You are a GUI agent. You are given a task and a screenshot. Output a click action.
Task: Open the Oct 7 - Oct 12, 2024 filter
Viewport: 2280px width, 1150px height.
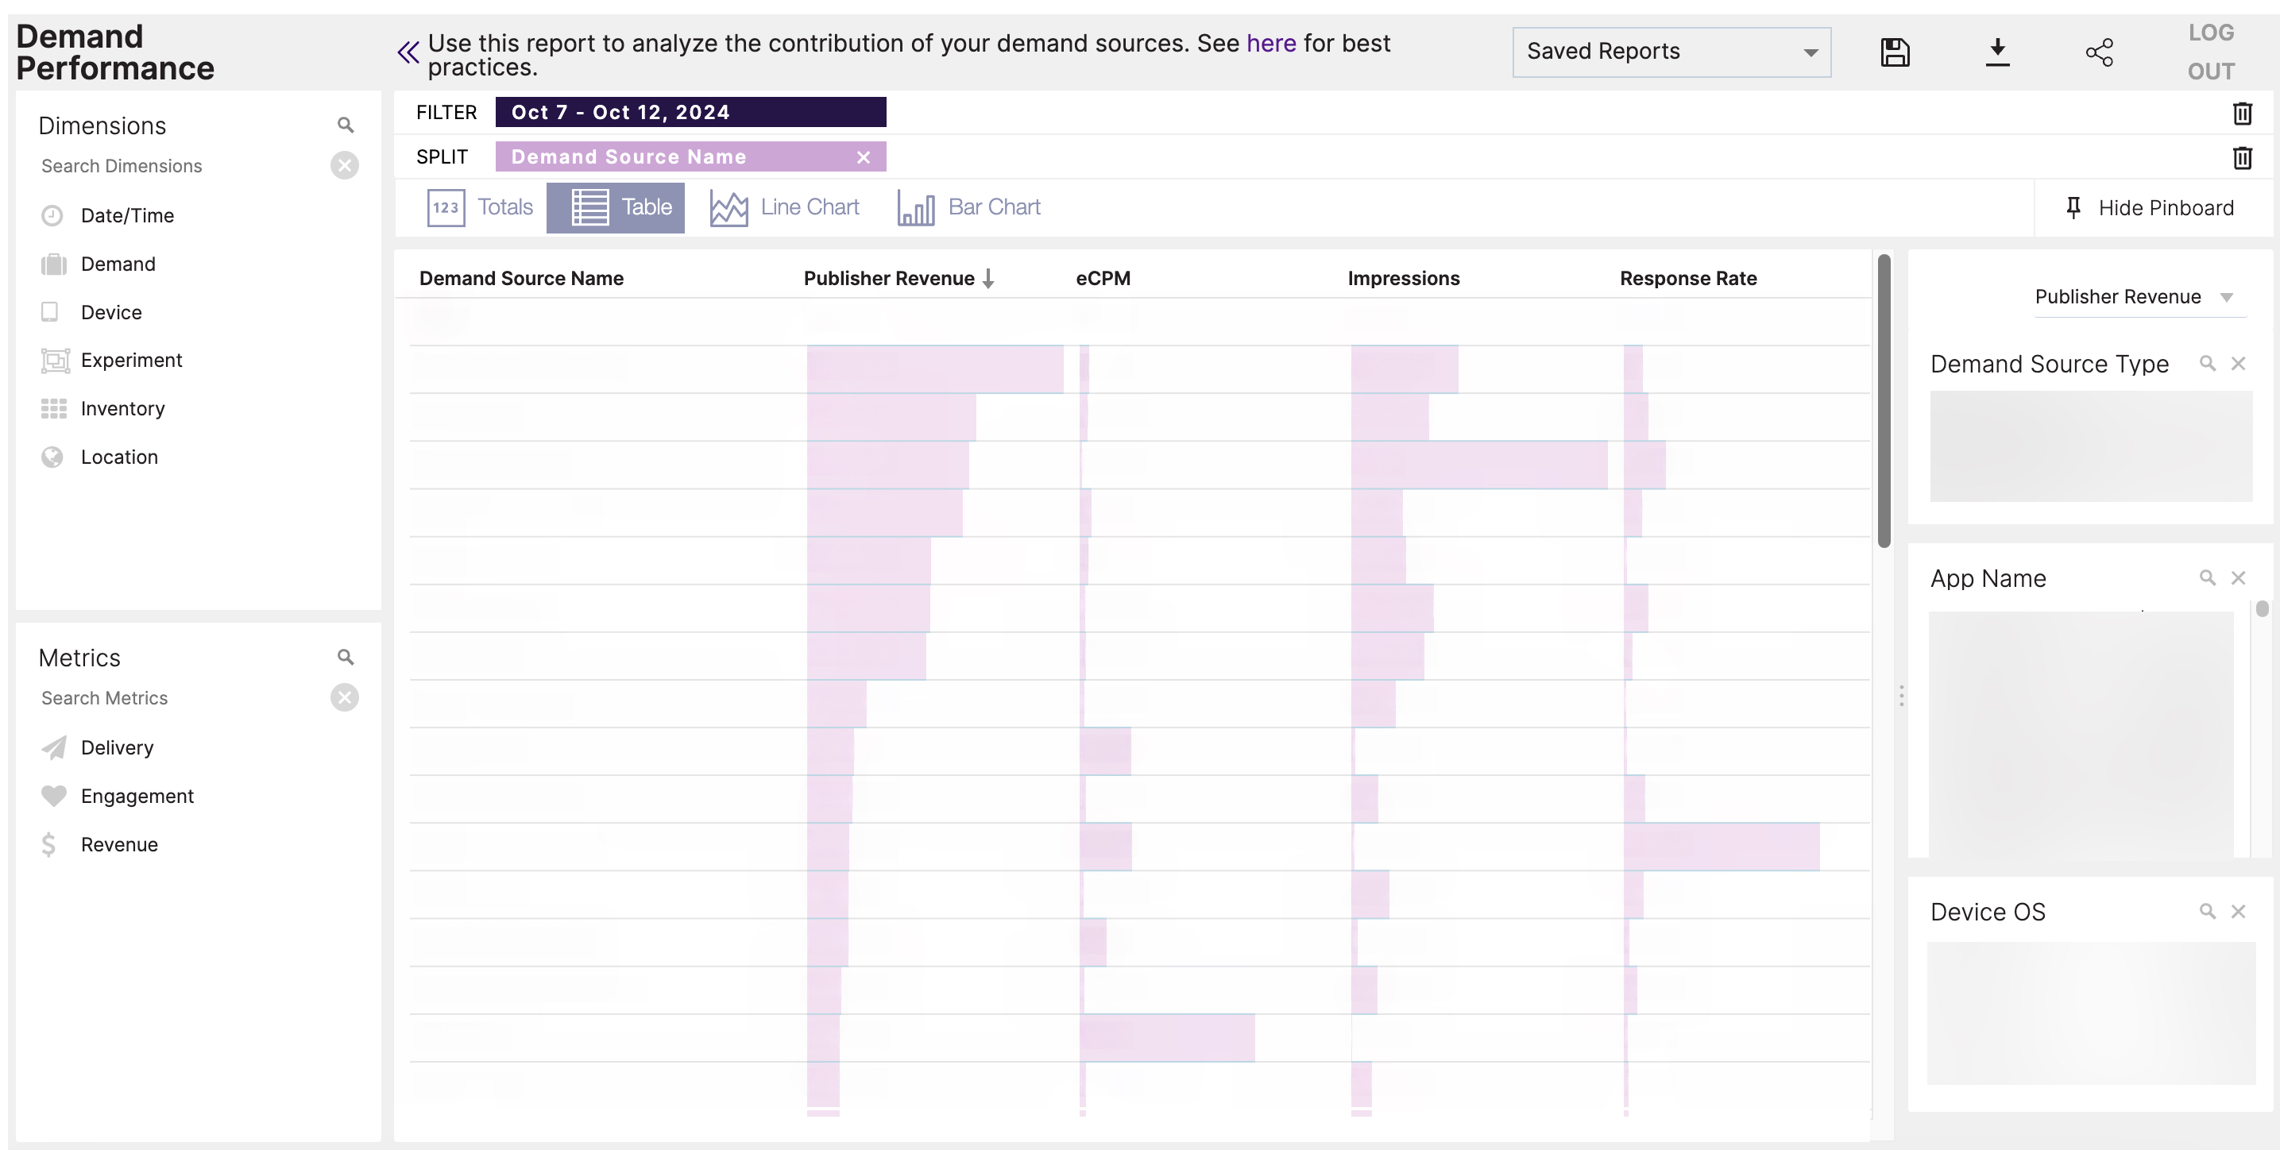(690, 112)
